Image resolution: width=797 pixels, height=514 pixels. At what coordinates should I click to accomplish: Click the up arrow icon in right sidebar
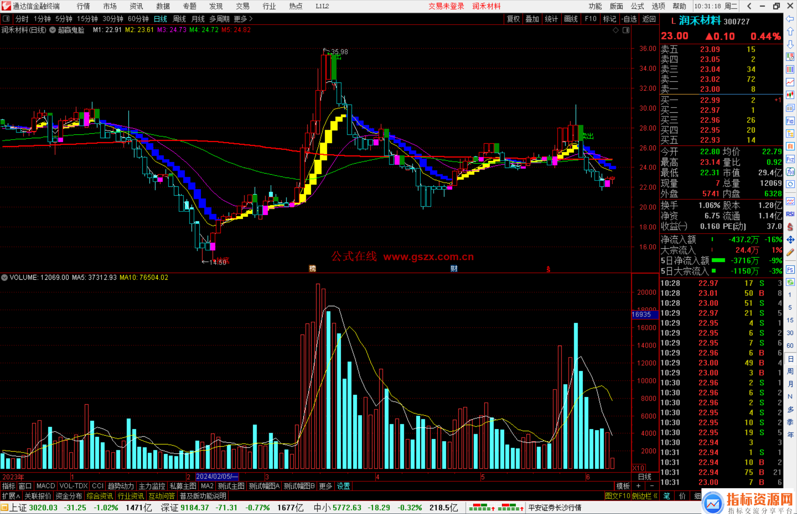click(790, 31)
